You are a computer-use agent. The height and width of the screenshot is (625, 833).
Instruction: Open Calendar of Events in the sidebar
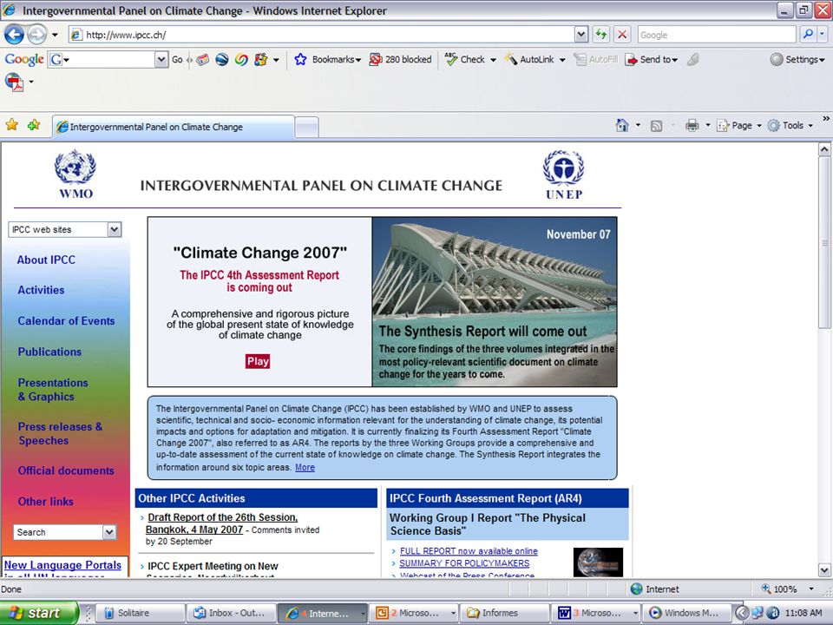66,321
